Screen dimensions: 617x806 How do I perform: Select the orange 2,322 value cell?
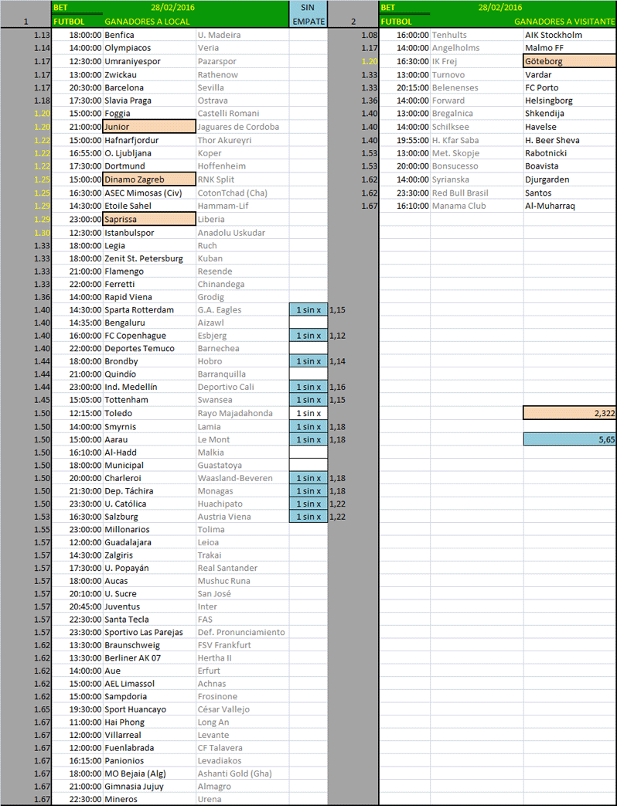pyautogui.click(x=570, y=413)
